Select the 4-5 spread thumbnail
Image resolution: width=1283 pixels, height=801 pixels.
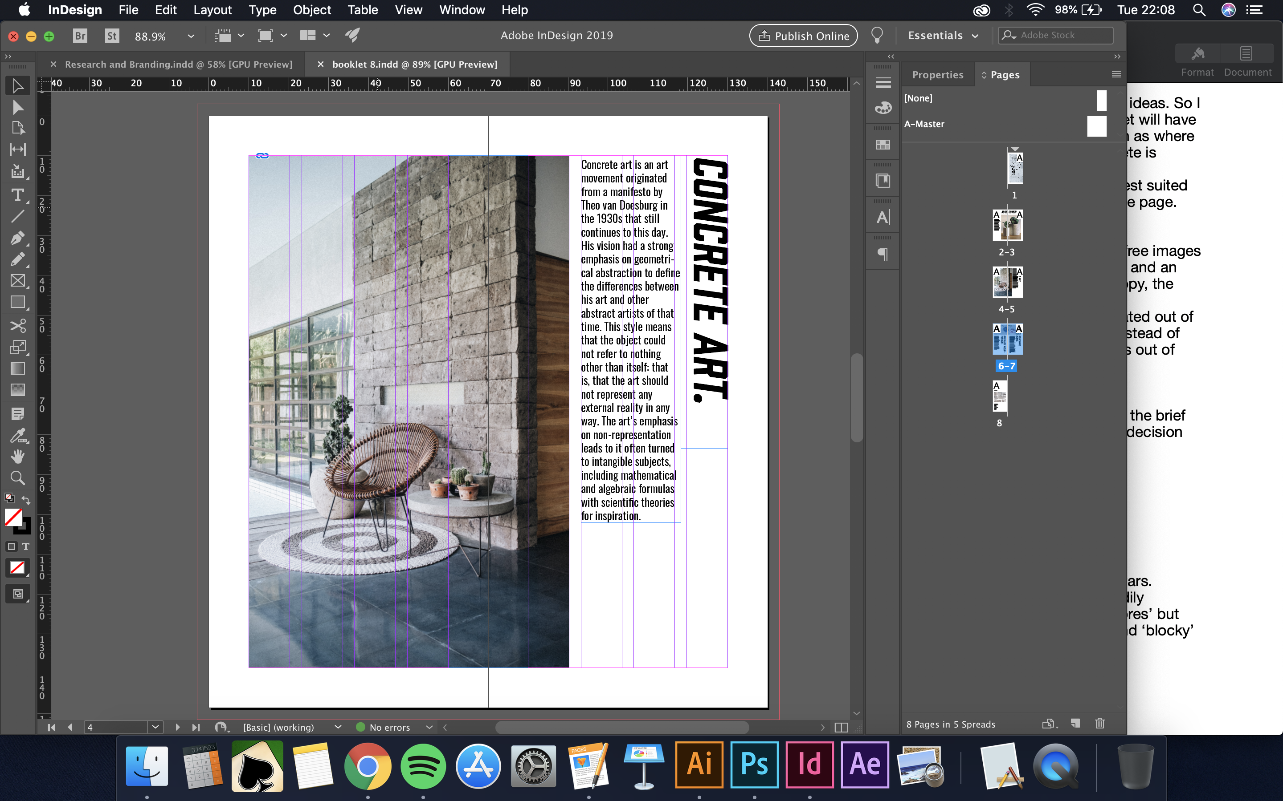click(x=1007, y=282)
